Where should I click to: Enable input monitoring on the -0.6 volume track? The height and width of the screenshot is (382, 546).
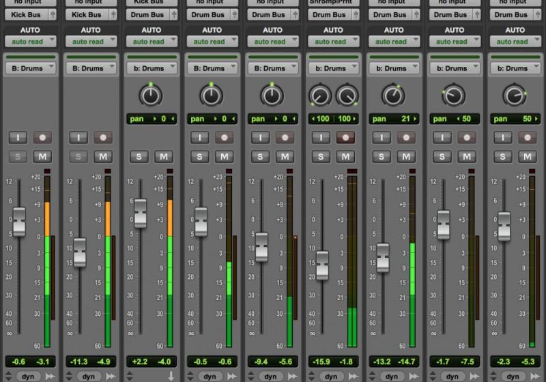[x=17, y=137]
